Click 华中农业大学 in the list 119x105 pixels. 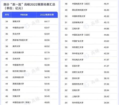[78, 53]
